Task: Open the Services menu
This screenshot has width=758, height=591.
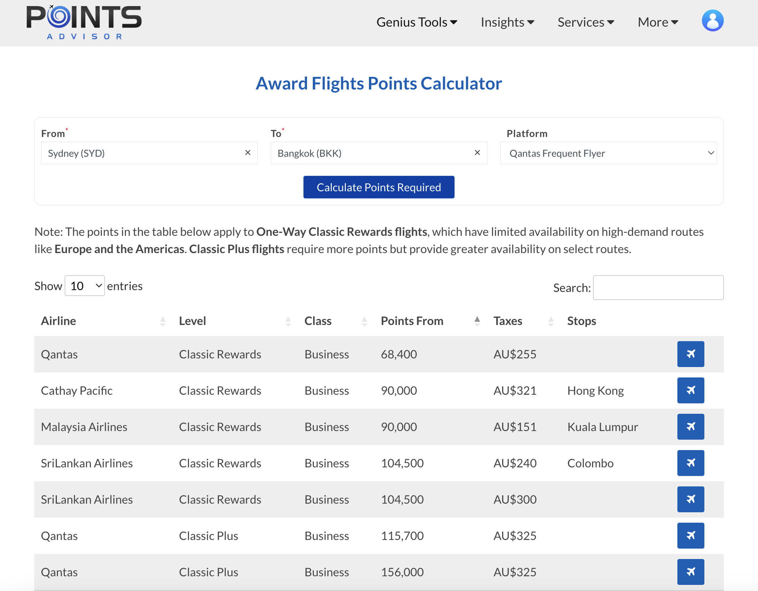Action: (x=586, y=22)
